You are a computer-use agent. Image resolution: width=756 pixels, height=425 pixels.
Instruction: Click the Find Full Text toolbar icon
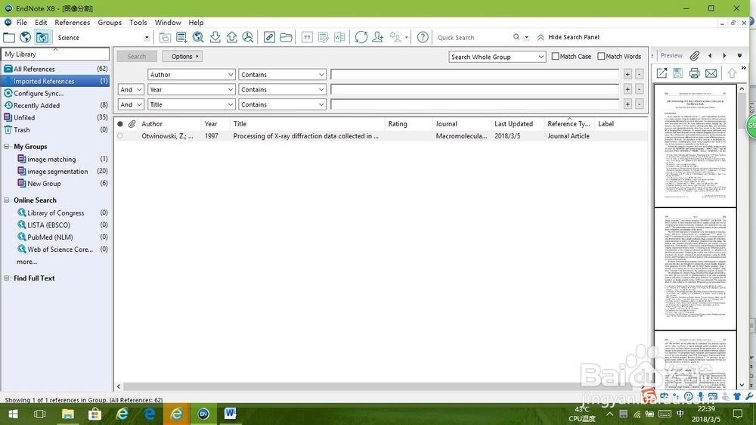pyautogui.click(x=248, y=37)
